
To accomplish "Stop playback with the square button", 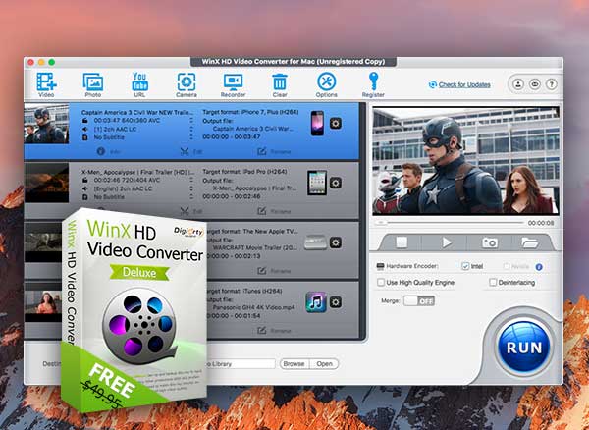I will coord(402,242).
